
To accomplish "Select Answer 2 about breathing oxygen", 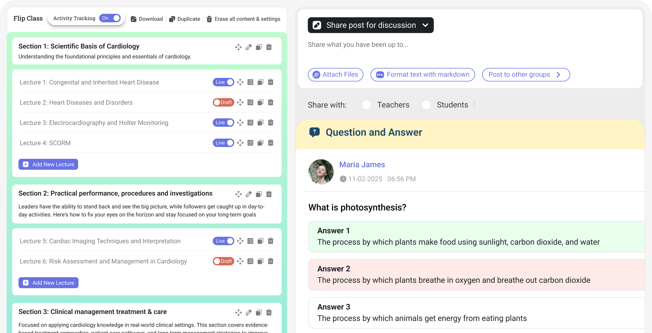I will pyautogui.click(x=476, y=274).
